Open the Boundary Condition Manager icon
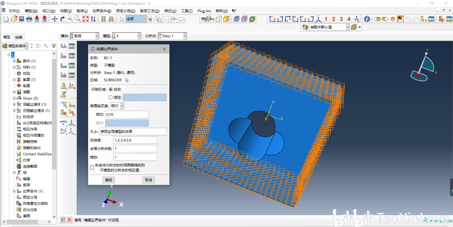The image size is (453, 227). pyautogui.click(x=72, y=56)
